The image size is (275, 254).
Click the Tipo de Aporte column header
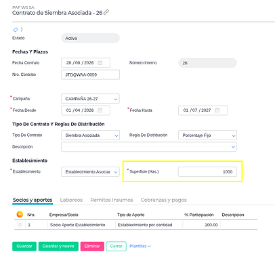[x=131, y=215]
